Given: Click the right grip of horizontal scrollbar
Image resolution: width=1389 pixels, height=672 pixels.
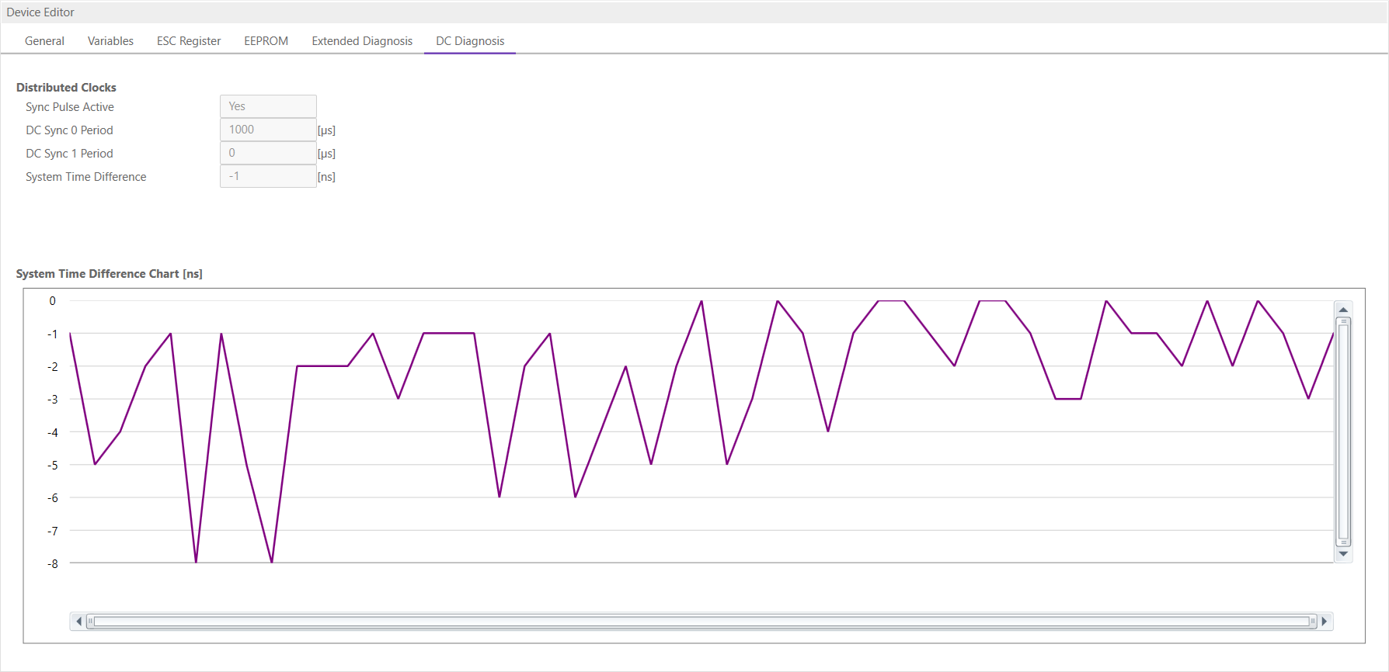Looking at the screenshot, I should (x=1312, y=621).
